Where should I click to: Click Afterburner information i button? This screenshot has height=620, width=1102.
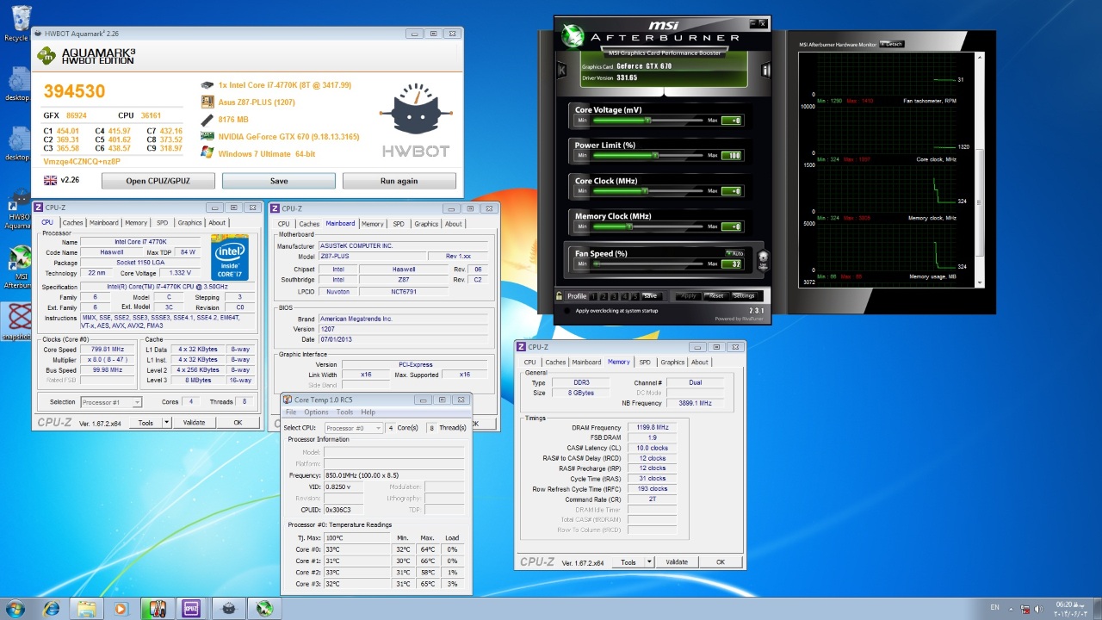pos(765,71)
